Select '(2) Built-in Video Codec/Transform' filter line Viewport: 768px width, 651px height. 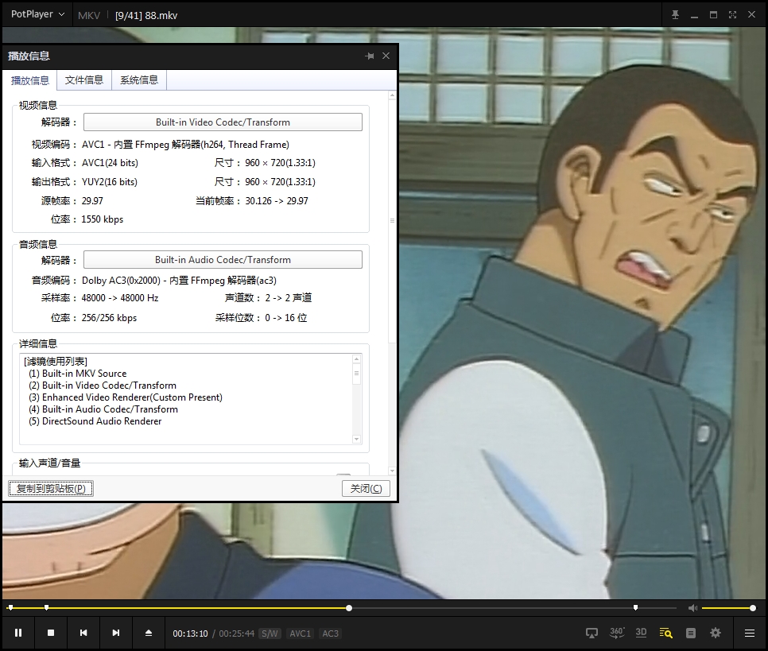(x=103, y=386)
